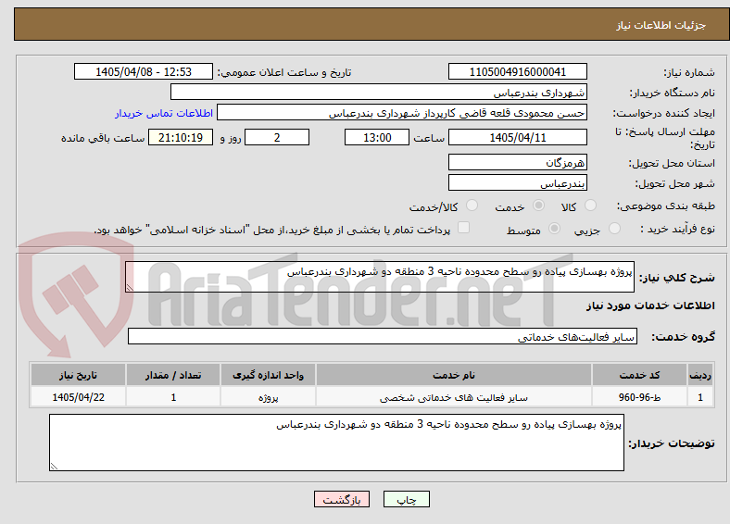Click the remaining time field 21:10:19
The height and width of the screenshot is (524, 730).
(181, 137)
